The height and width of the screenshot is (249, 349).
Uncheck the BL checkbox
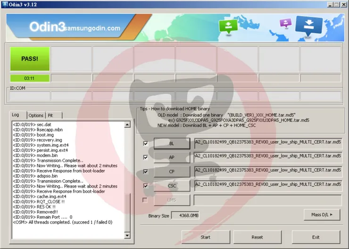point(145,143)
